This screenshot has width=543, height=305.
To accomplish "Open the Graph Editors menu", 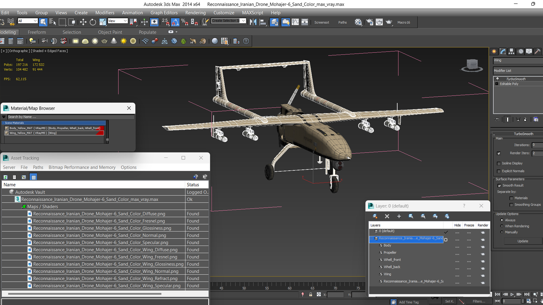I will tap(164, 13).
